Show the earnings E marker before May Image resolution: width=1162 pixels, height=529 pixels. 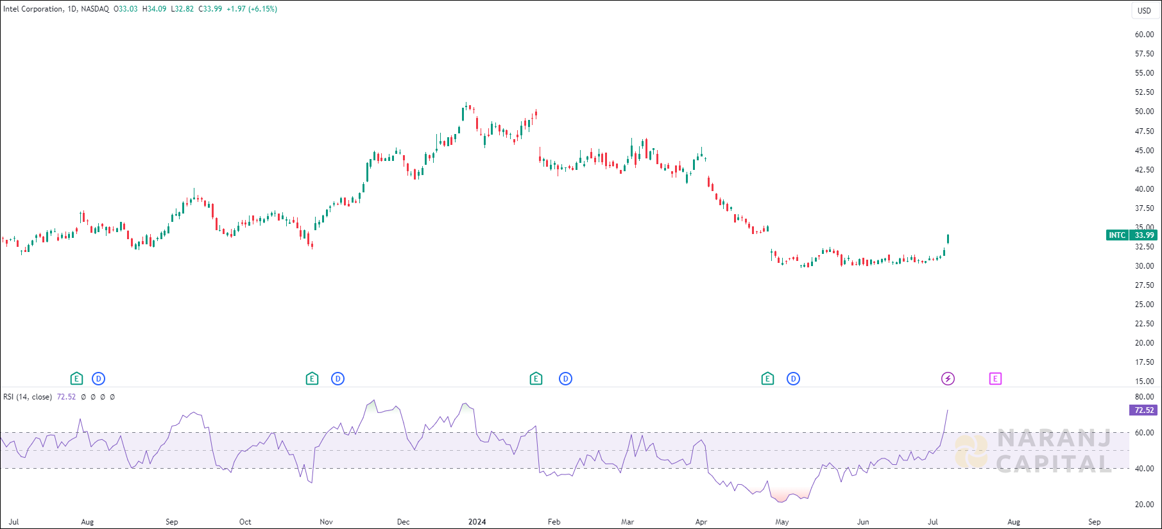tap(767, 379)
